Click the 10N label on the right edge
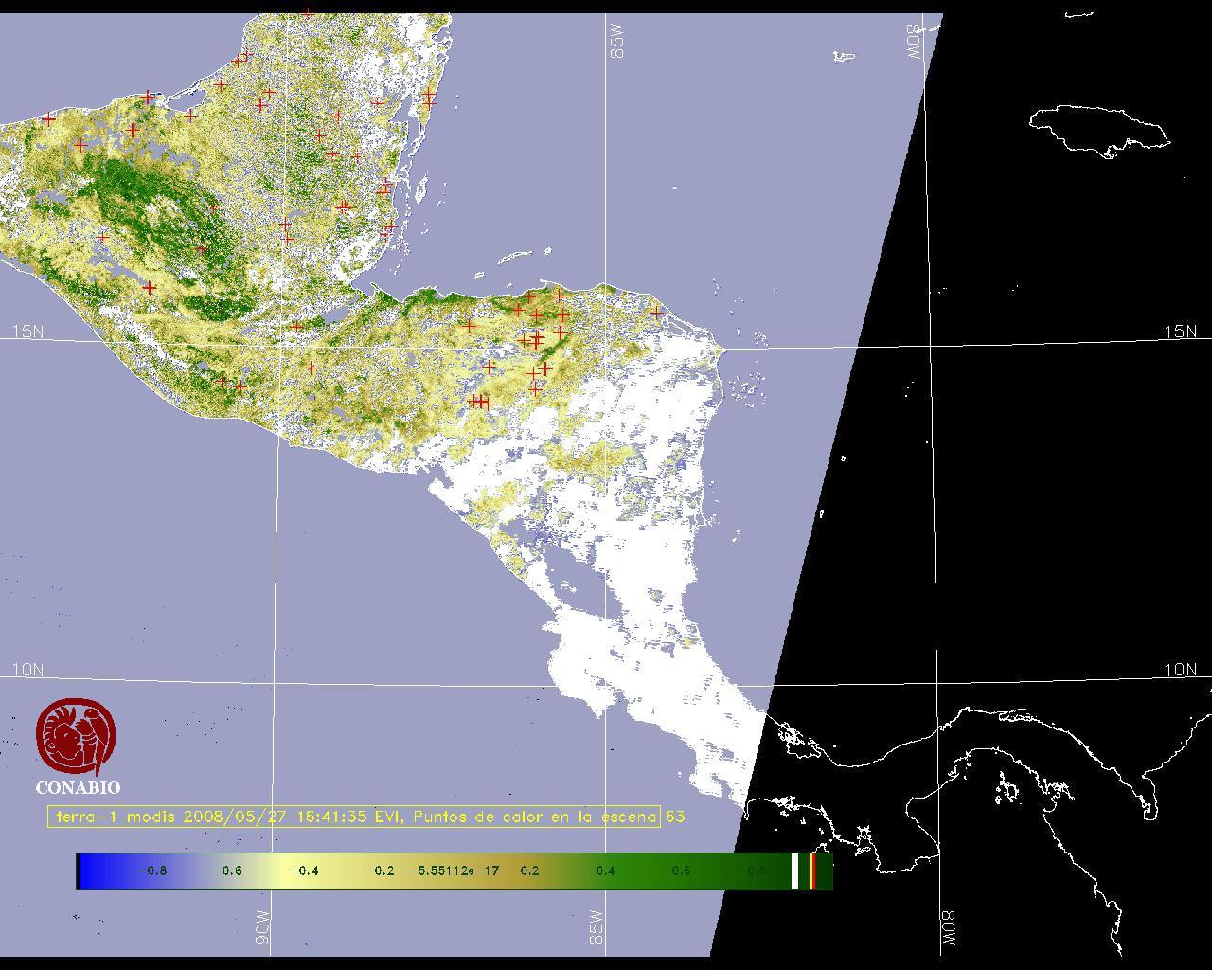1212x970 pixels. pos(1181,670)
